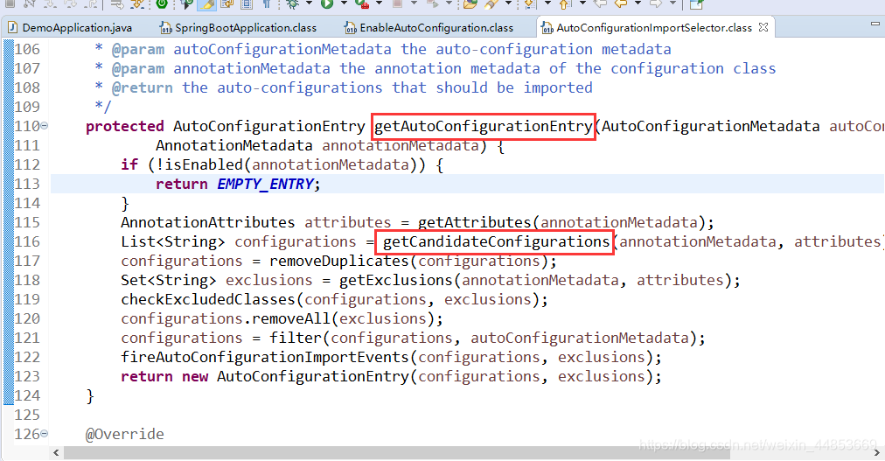Screen dimensions: 885x461
Task: Click @Override annotation on line 126
Action: (x=125, y=434)
